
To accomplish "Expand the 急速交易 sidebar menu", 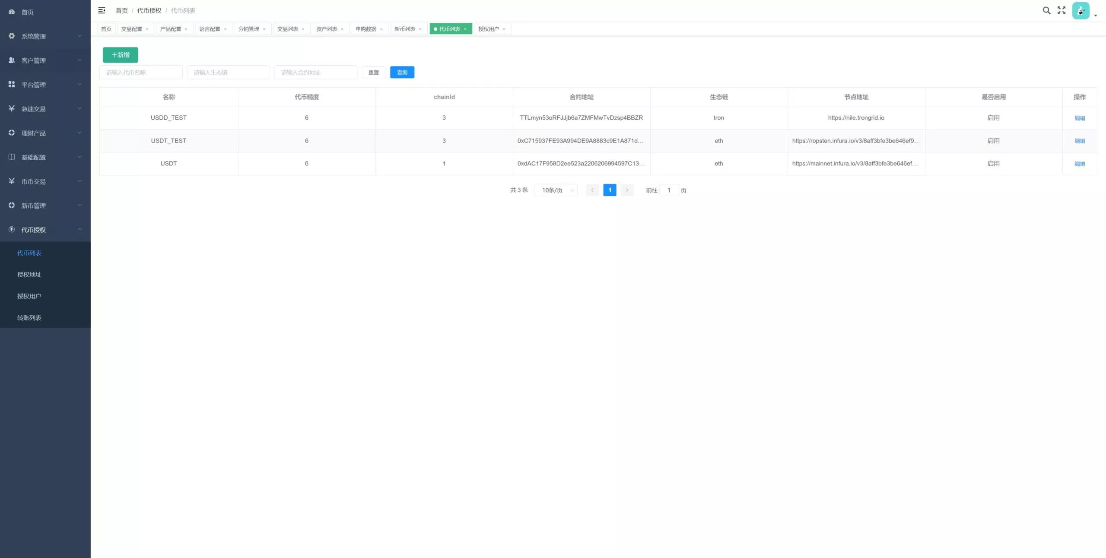I will pos(45,108).
